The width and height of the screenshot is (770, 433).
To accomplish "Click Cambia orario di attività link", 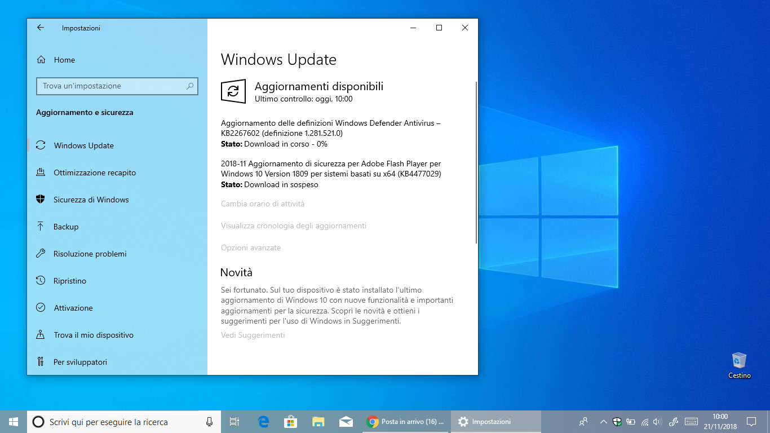I will tap(263, 204).
